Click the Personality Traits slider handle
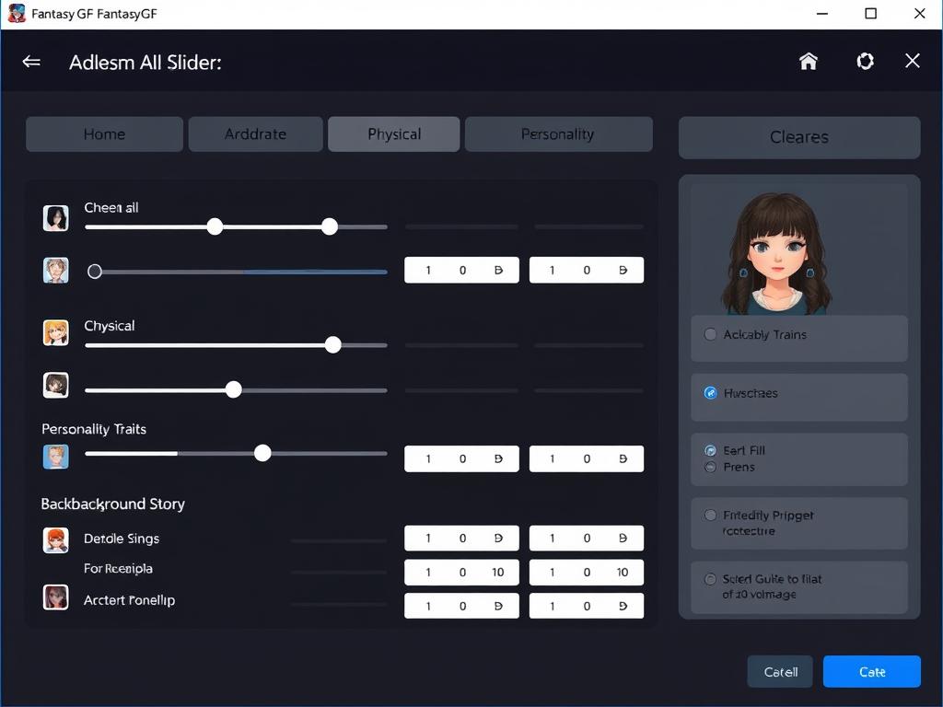Viewport: 943px width, 707px height. pos(262,453)
